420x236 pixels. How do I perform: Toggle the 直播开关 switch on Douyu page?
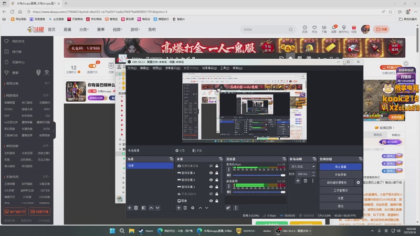[x=92, y=66]
